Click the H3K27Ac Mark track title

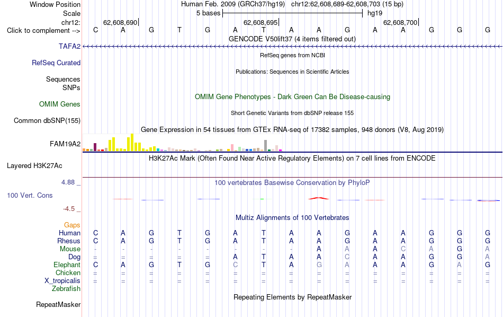pos(292,158)
